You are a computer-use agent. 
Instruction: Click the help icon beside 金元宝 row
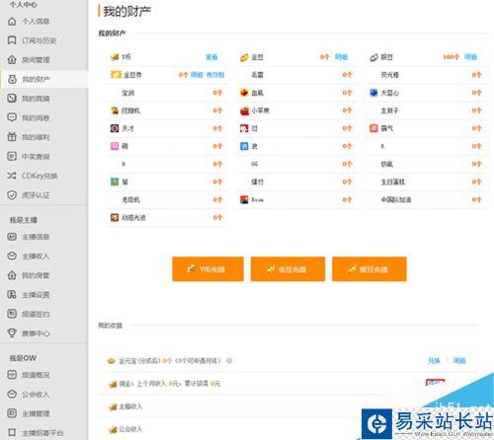(x=229, y=361)
